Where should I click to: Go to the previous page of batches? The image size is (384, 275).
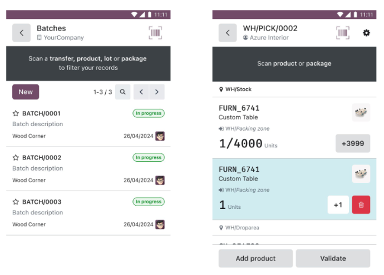(x=141, y=92)
